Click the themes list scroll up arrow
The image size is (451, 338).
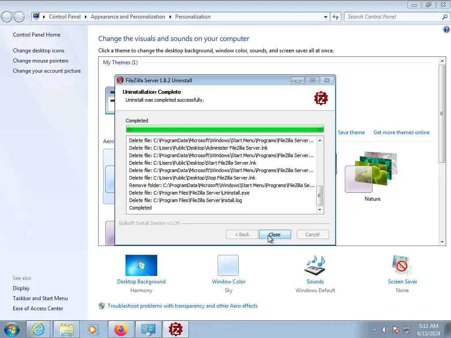tap(442, 61)
